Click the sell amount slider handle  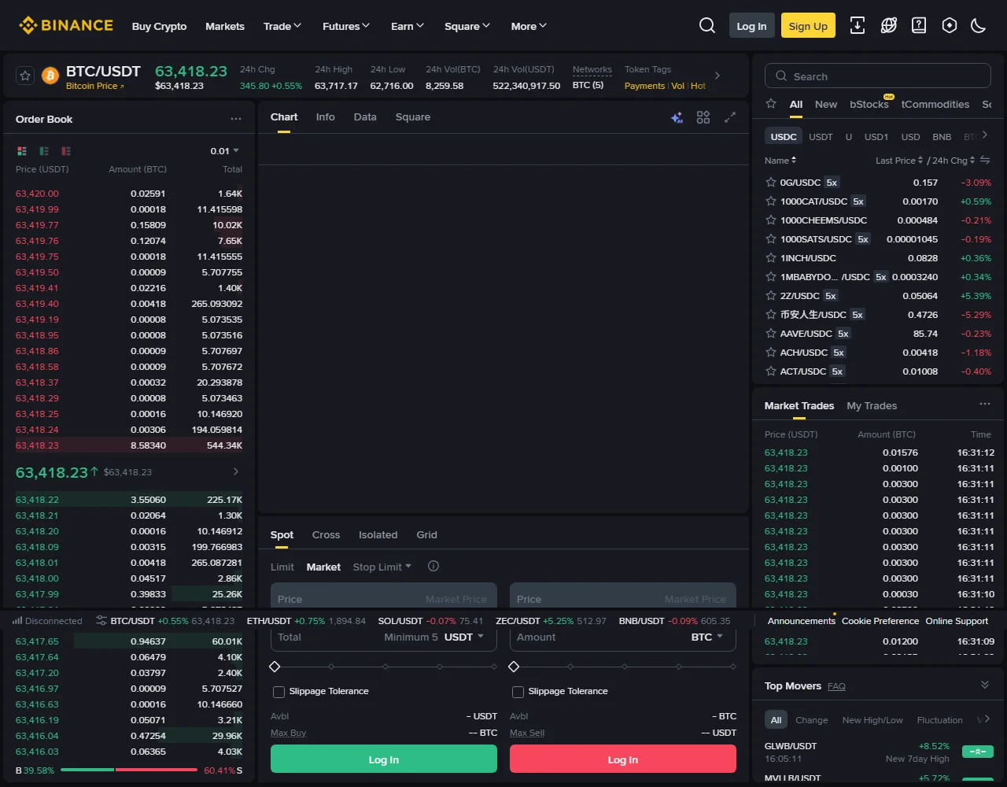[x=514, y=667]
